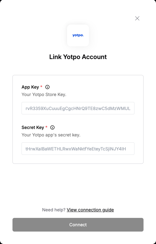The image size is (156, 244).
Task: Open the View connection guide link
Action: tap(90, 210)
